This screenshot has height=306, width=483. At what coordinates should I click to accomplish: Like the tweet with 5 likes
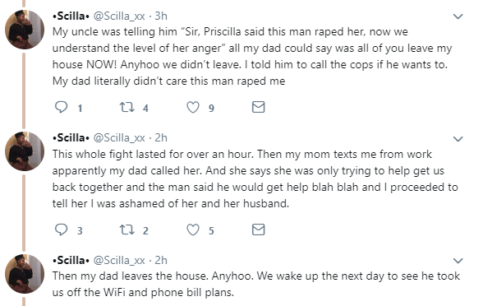193,229
